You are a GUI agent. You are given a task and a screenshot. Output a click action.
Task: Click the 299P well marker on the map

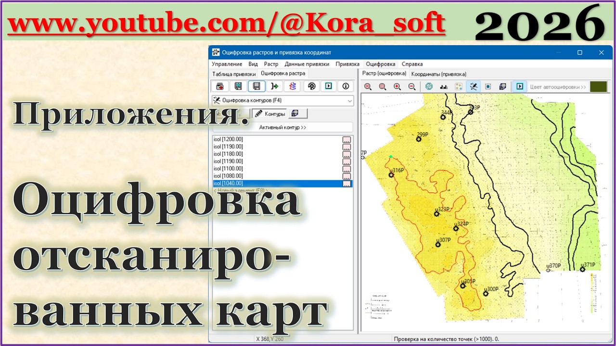[419, 139]
